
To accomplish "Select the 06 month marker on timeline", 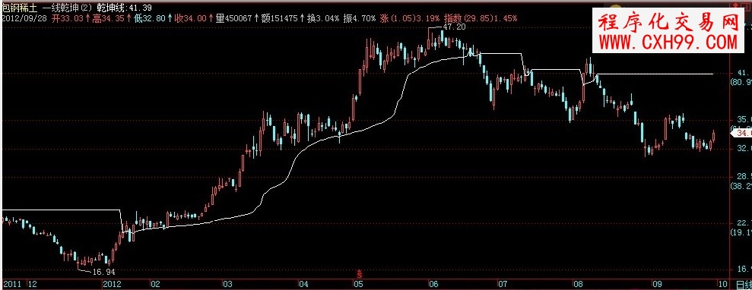I will (434, 284).
